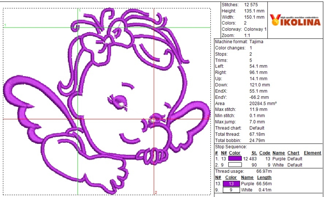Click the Area value 20284.5 mm²
This screenshot has height=197, width=324.
263,103
